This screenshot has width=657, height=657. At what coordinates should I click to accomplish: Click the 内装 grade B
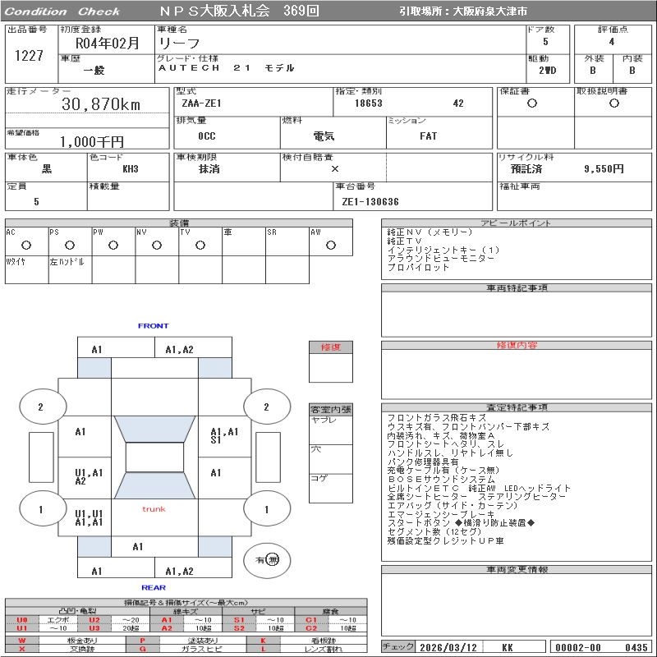click(632, 71)
